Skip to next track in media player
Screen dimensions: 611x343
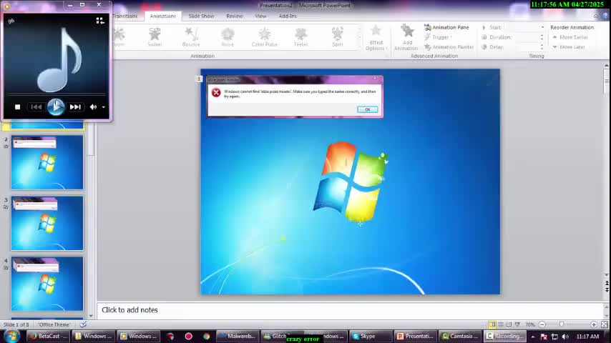tap(75, 106)
